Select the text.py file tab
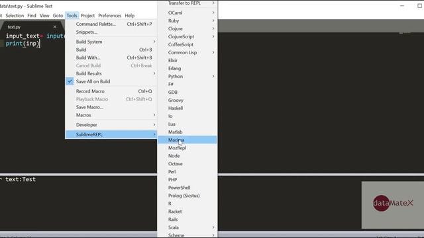 click(14, 27)
